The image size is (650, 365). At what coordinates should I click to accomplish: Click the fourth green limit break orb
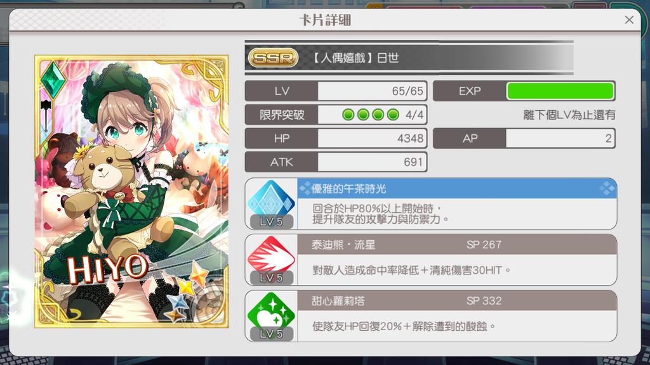tap(393, 115)
